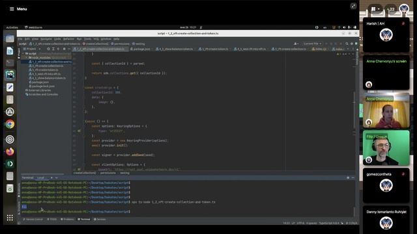Open Software Updater icon in dock
417x234 pixels.
(10, 112)
